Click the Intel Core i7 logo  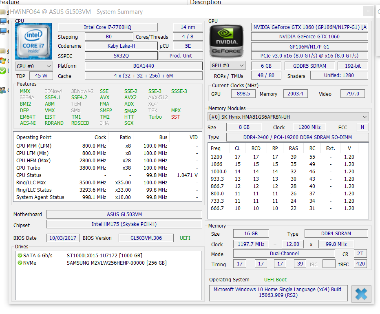pyautogui.click(x=33, y=41)
